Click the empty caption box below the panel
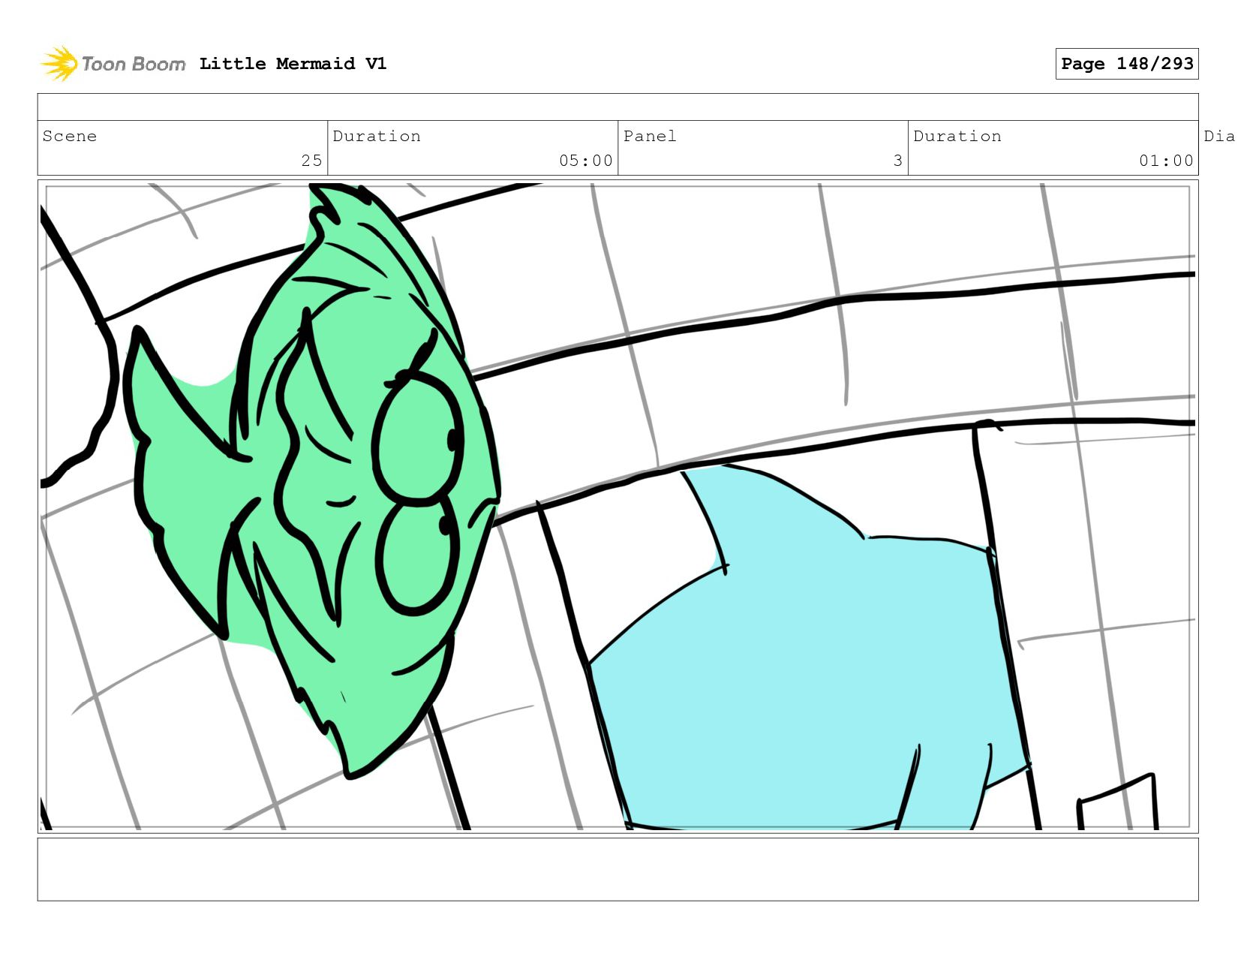Viewport: 1238px width, 957px height. point(618,869)
